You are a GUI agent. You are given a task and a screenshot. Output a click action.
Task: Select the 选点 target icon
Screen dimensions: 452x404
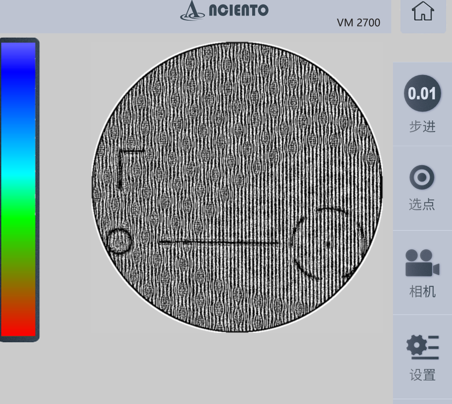(x=422, y=177)
